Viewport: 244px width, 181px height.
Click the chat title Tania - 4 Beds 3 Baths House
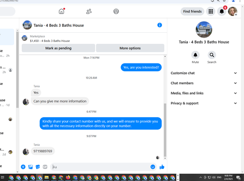point(59,25)
